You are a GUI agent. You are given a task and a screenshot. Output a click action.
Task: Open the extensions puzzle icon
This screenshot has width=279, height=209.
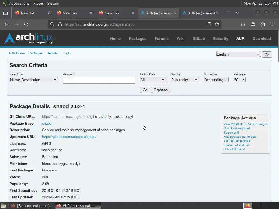tap(263, 24)
